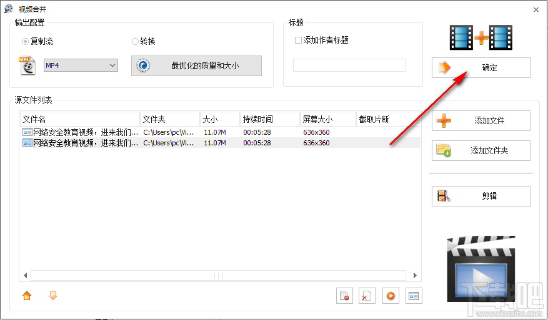Sort by the 持续时间 column header
548x320 pixels.
270,119
